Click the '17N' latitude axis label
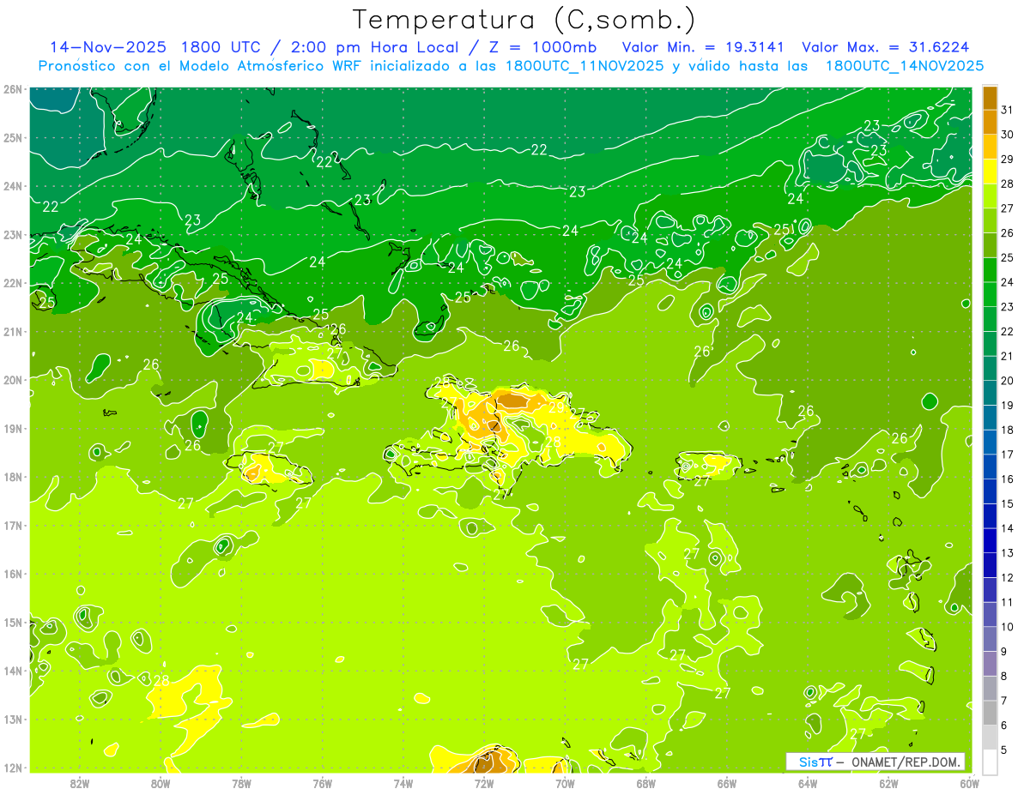Viewport: 1030px width, 795px height. tap(12, 525)
